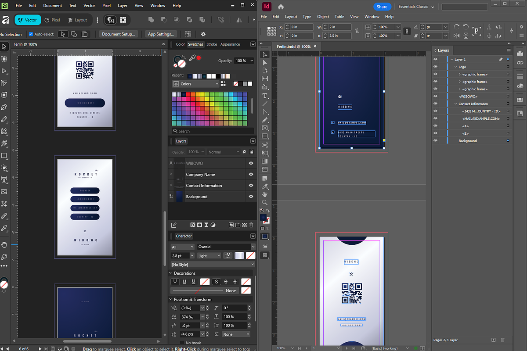Select the Move tool in Affinity

4,47
